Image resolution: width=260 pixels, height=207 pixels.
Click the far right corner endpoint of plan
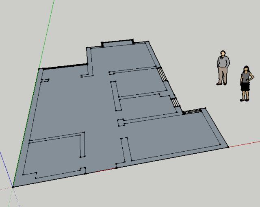(228, 147)
